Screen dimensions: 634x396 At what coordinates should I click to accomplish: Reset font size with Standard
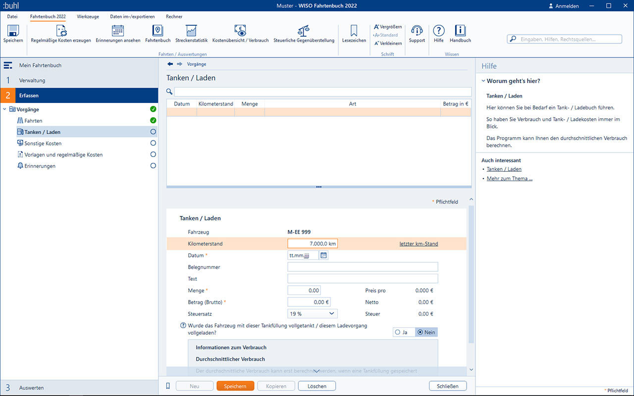[385, 35]
